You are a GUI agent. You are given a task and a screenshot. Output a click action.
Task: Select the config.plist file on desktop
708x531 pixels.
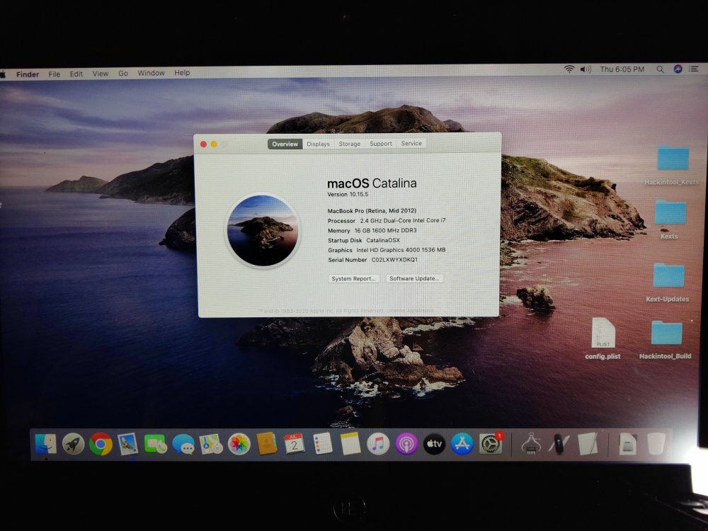pyautogui.click(x=603, y=338)
